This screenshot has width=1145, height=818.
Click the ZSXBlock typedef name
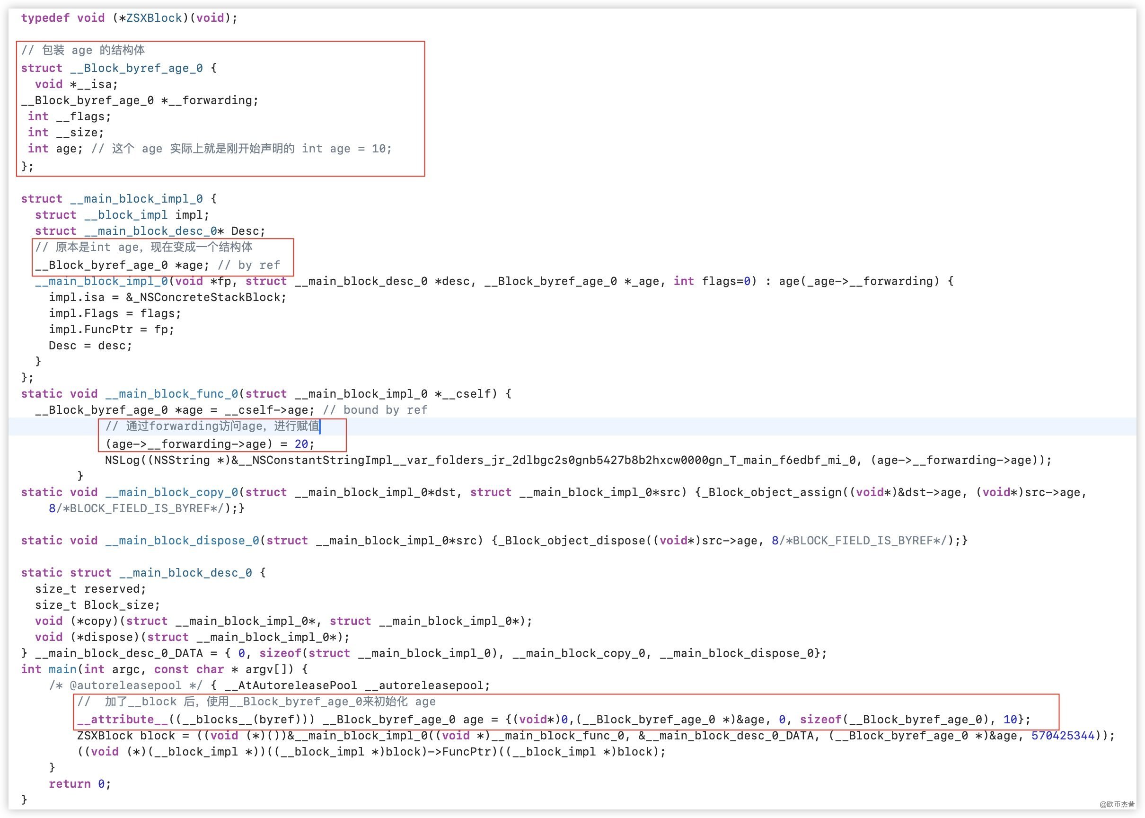[x=153, y=18]
